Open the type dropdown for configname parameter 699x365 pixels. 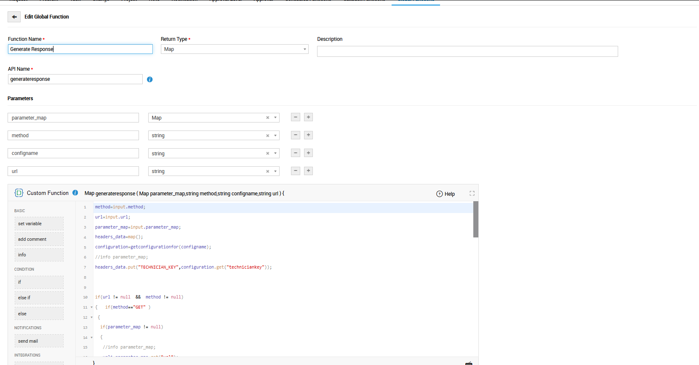275,154
